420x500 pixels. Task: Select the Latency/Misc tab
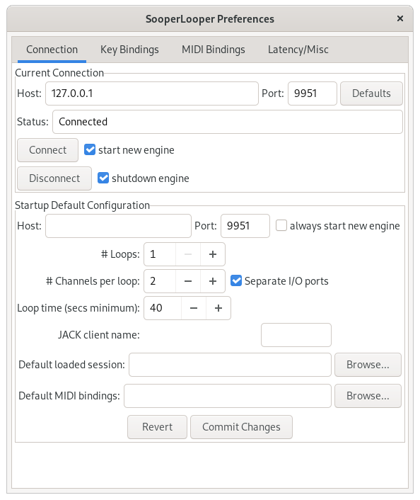coord(298,50)
